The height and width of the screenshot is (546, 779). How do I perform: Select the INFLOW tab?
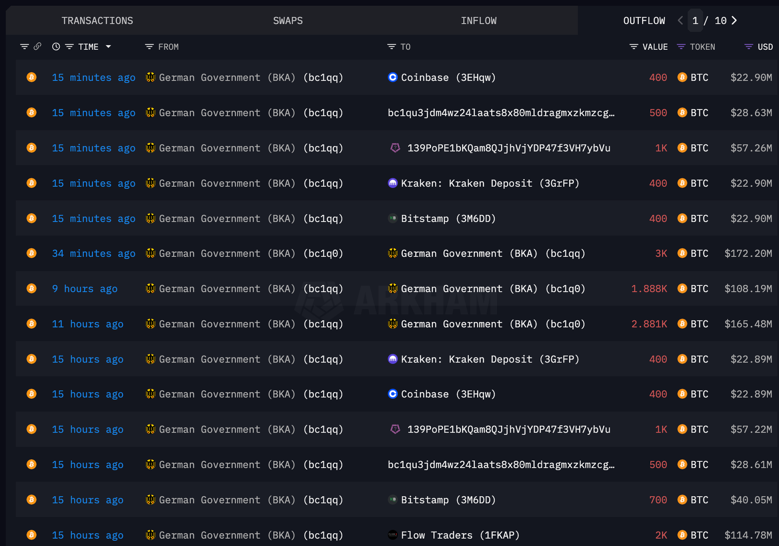tap(478, 20)
